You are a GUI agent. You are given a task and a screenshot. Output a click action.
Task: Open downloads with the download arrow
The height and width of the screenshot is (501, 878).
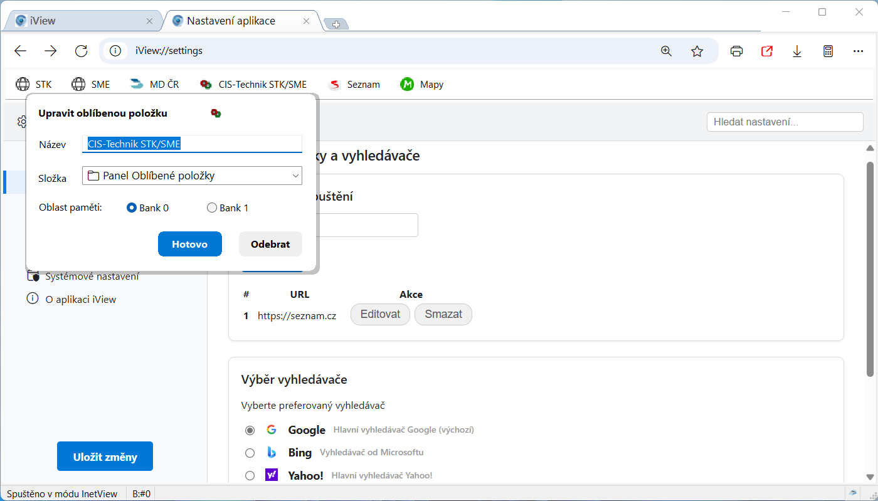click(797, 51)
